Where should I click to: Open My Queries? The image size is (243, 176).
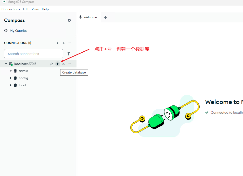coord(18,31)
